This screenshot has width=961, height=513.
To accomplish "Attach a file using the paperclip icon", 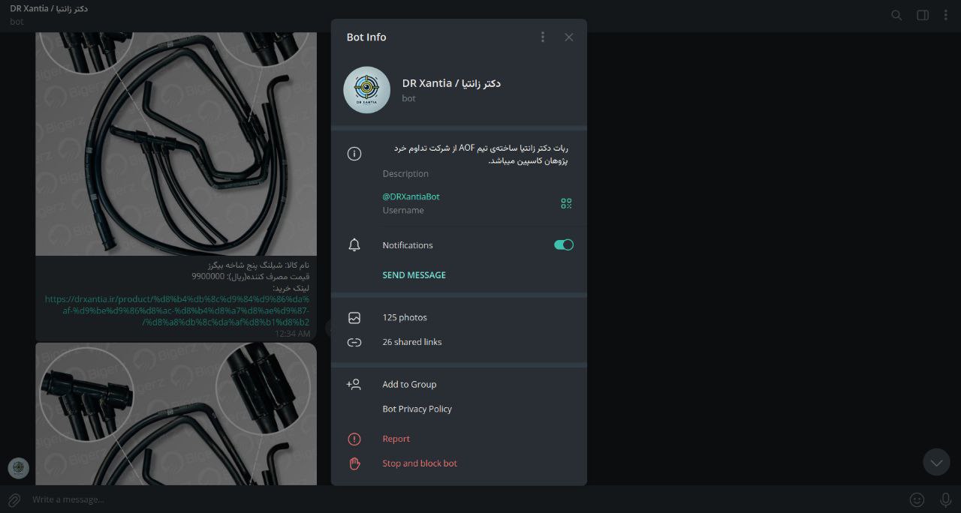I will click(x=15, y=499).
